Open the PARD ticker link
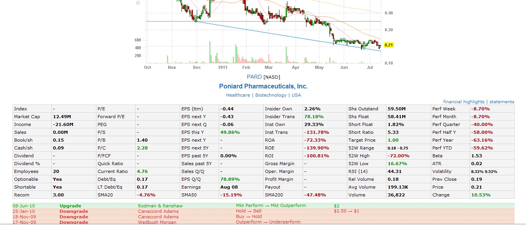Image resolution: width=526 pixels, height=225 pixels. (254, 77)
